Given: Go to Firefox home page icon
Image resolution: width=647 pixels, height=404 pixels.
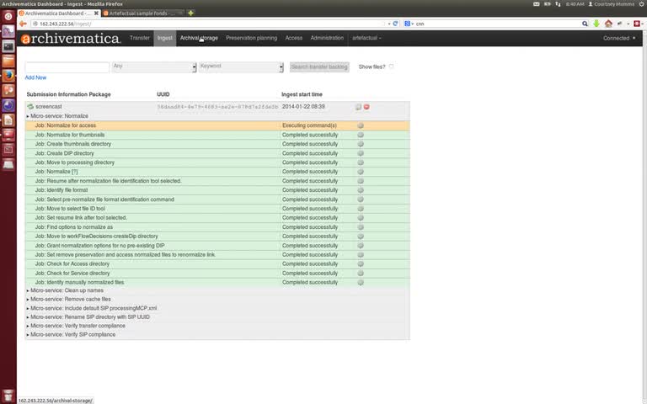Looking at the screenshot, I should [608, 24].
